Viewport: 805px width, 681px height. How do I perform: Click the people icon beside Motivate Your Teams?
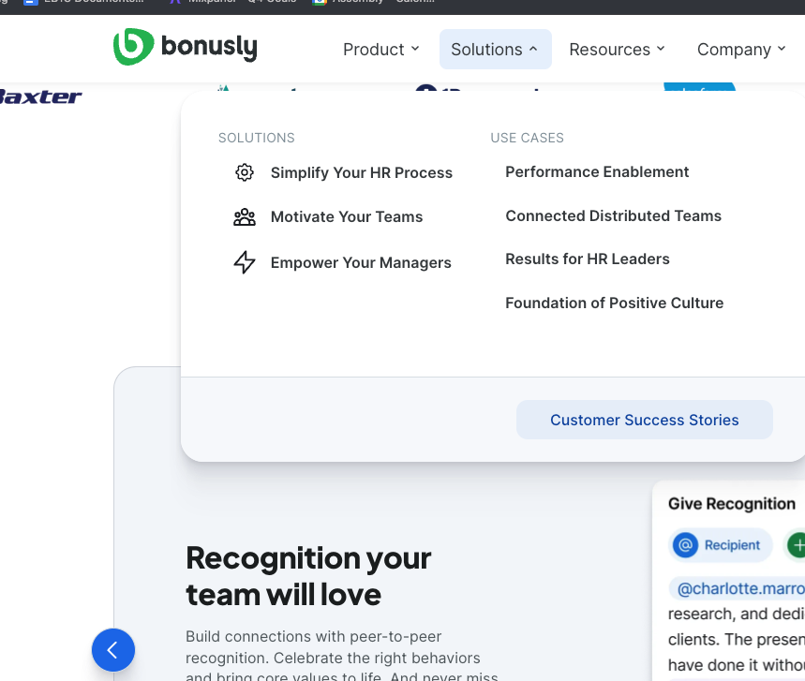click(245, 217)
